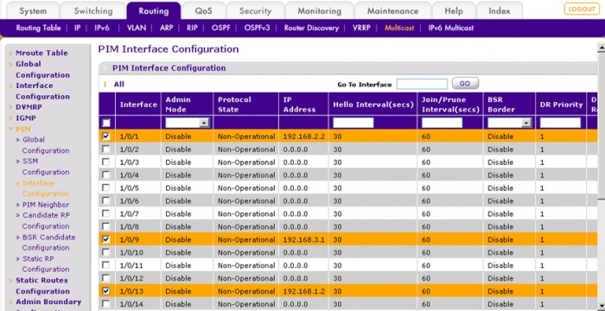Viewport: 605px width, 311px height.
Task: Check the 1/0/7 interface checkbox
Action: pyautogui.click(x=106, y=213)
